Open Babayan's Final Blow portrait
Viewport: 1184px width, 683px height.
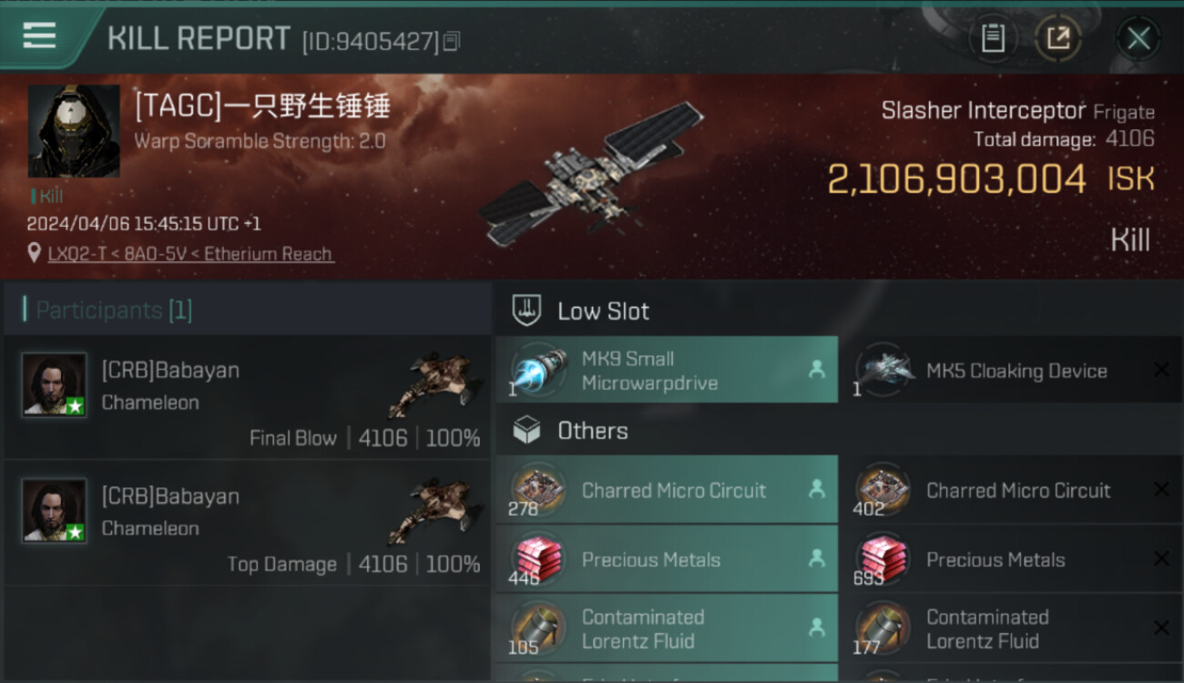pos(55,384)
